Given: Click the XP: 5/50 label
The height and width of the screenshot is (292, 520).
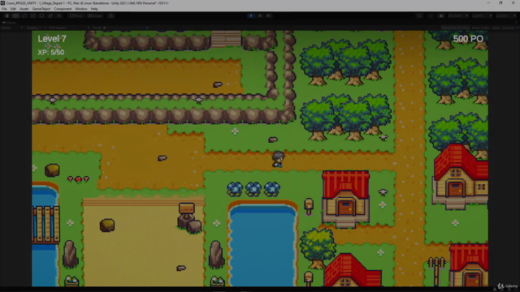Looking at the screenshot, I should click(50, 52).
